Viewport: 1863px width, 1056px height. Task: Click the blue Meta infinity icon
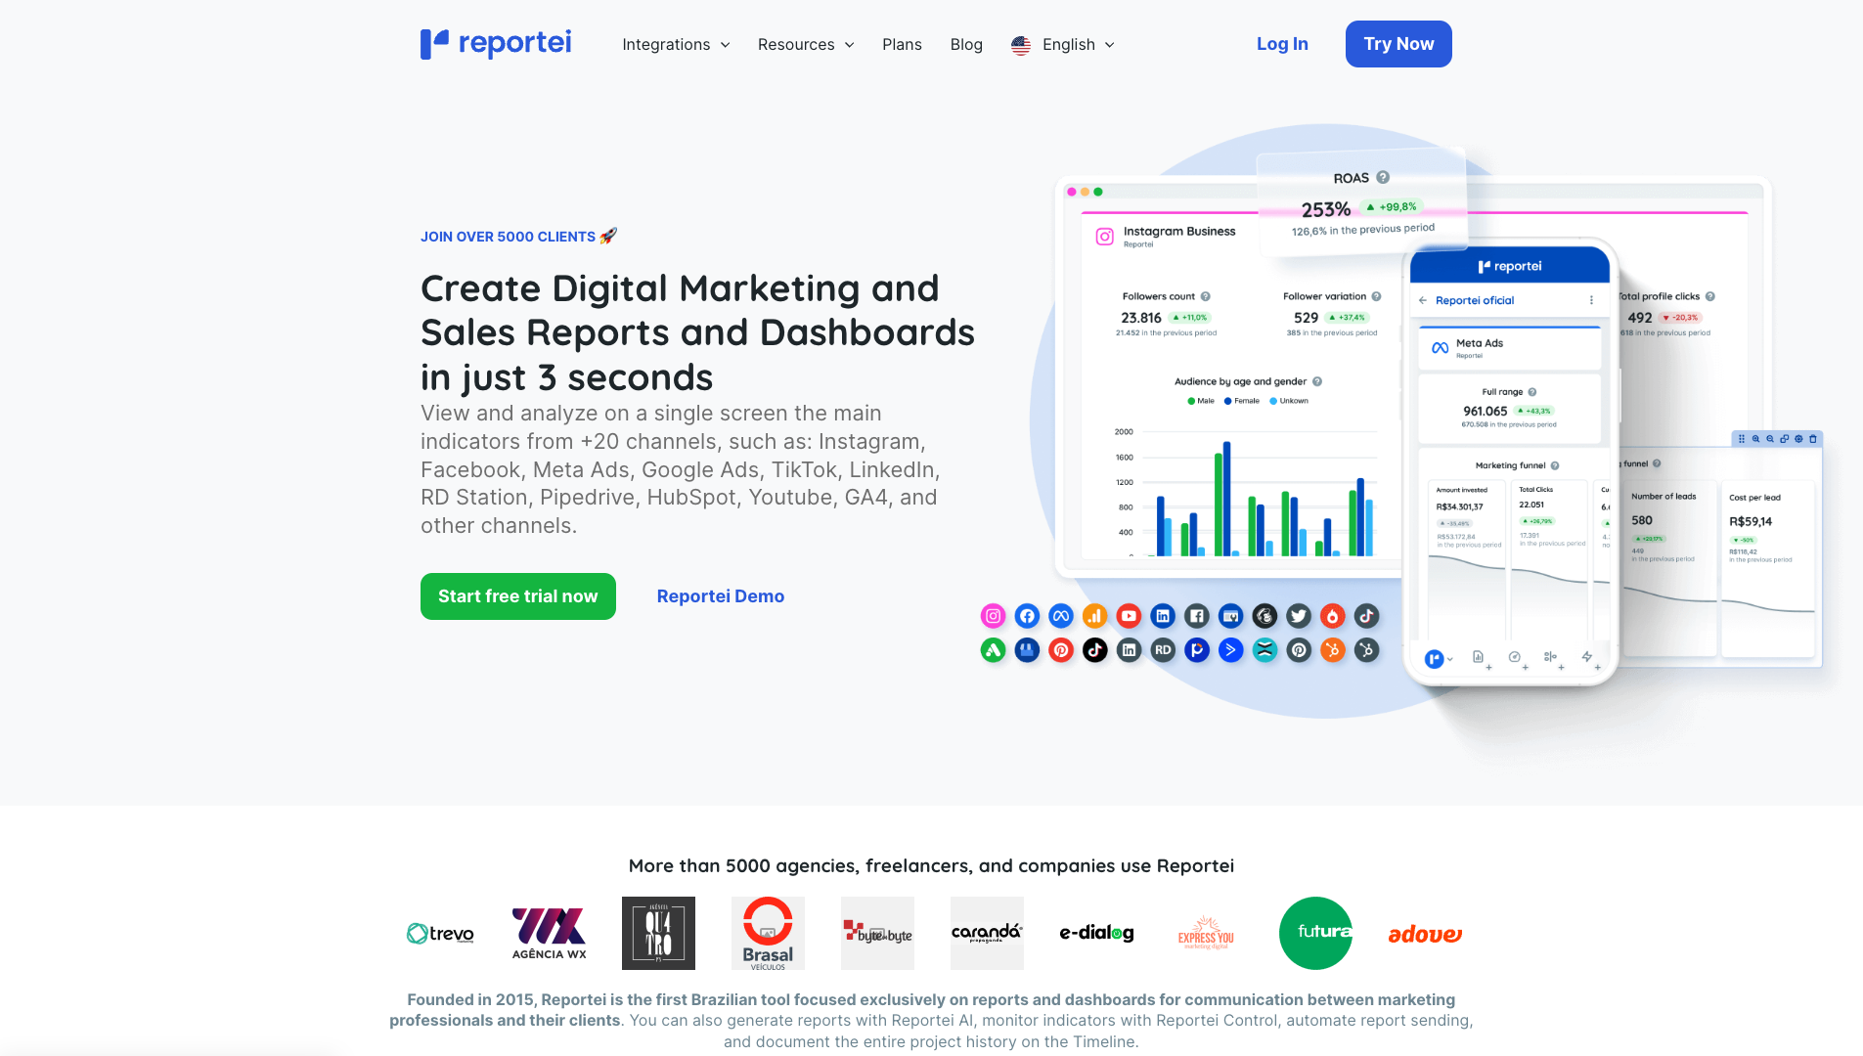click(x=1061, y=616)
